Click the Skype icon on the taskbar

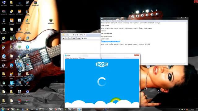click(79, 109)
